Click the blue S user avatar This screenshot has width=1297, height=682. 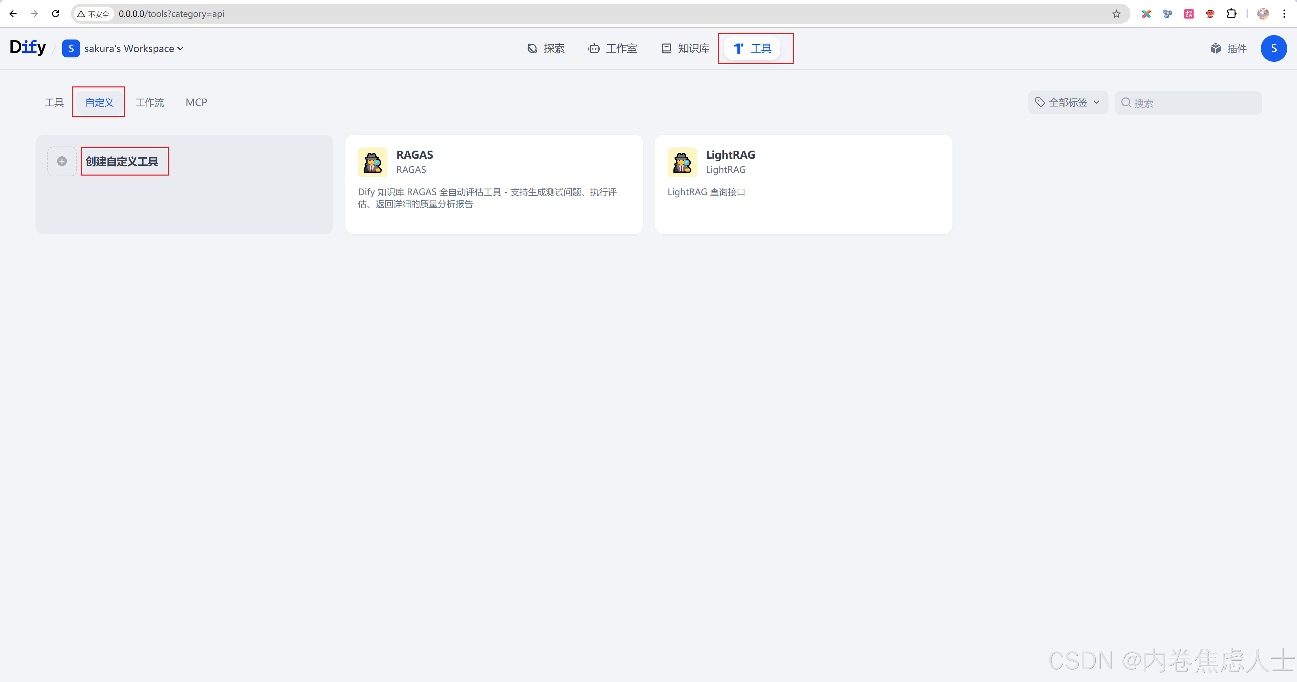1273,48
